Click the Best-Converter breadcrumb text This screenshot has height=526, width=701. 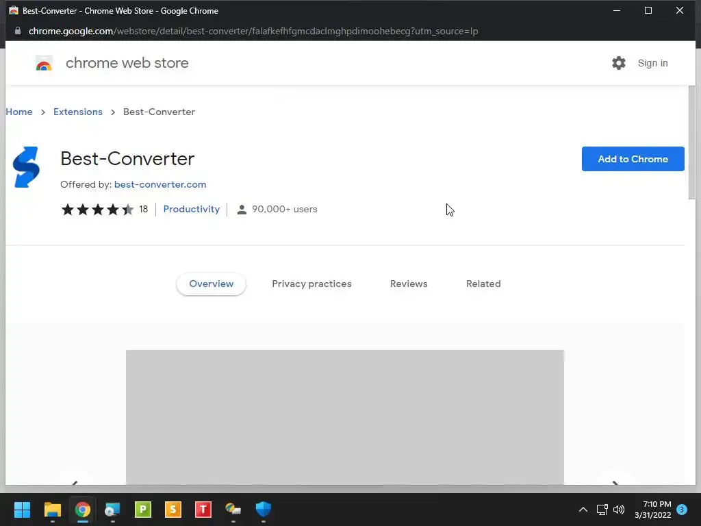point(159,112)
